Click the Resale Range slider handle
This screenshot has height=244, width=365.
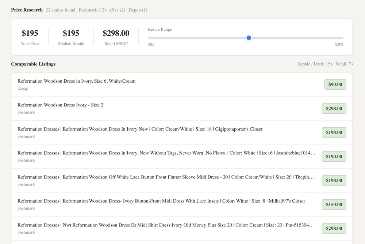pos(249,38)
